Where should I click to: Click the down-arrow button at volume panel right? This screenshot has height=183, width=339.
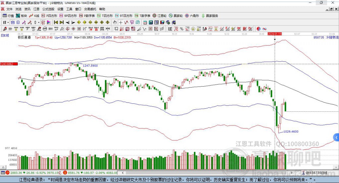pos(336,167)
